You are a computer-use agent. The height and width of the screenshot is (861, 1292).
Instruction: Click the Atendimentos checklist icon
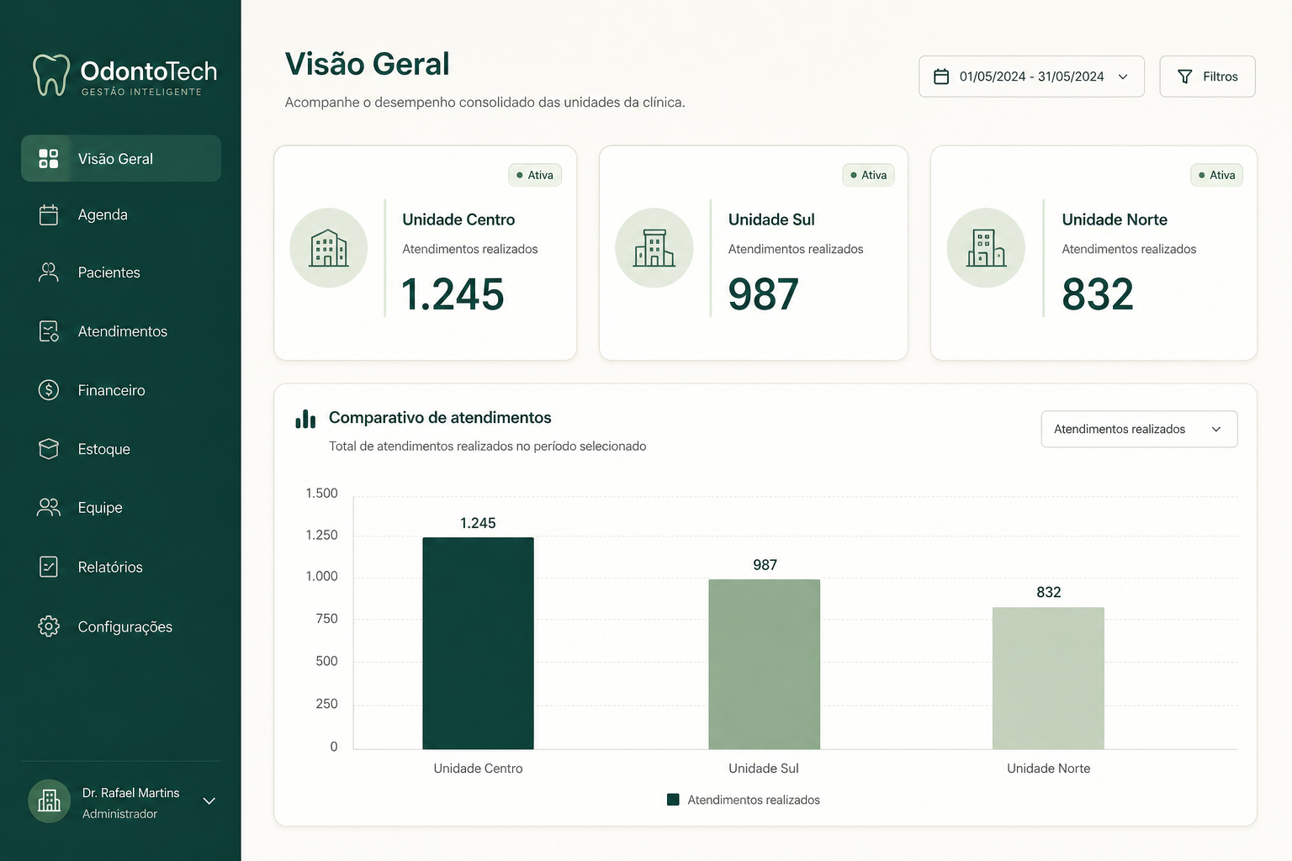[x=49, y=330]
